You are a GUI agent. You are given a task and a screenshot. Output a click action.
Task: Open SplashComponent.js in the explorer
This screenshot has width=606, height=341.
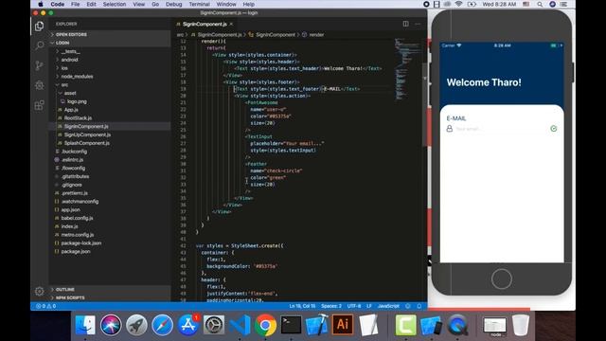coord(110,143)
